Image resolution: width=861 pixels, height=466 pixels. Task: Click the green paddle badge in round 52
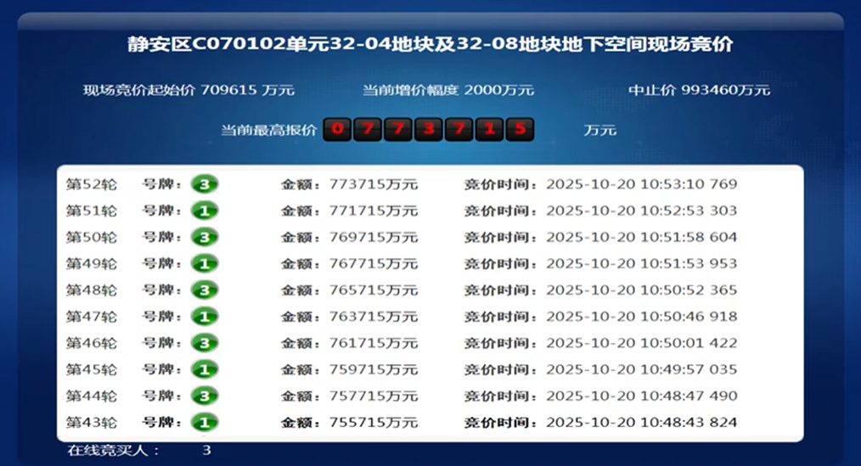(204, 184)
